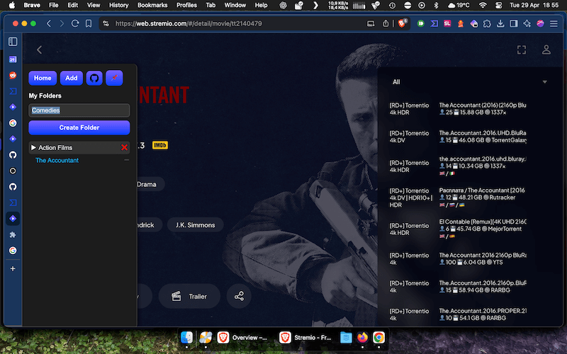Toggle Brave sidebar panel icon at top-left
This screenshot has width=567, height=354.
13,42
